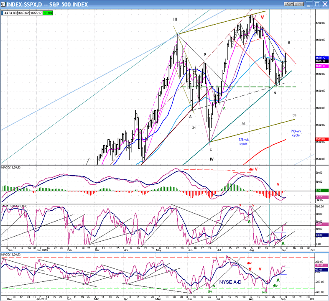Click the INDEX:$SPX,D window title text
Viewport: 329px width, 301px height.
click(x=47, y=5)
